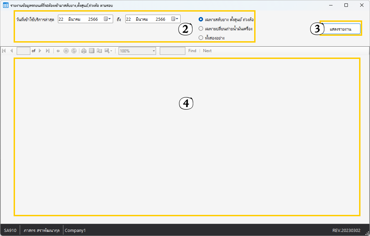Select เฉพาะสลับยาง ตั้งศูนย์ ถ่วงล้อ option
The width and height of the screenshot is (370, 236).
[201, 19]
